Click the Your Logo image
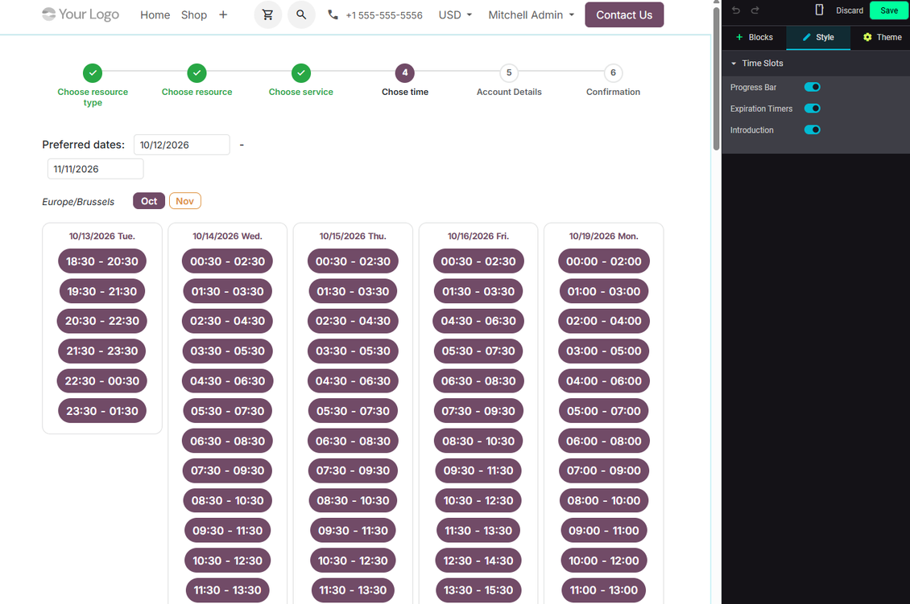The image size is (910, 604). pyautogui.click(x=81, y=14)
